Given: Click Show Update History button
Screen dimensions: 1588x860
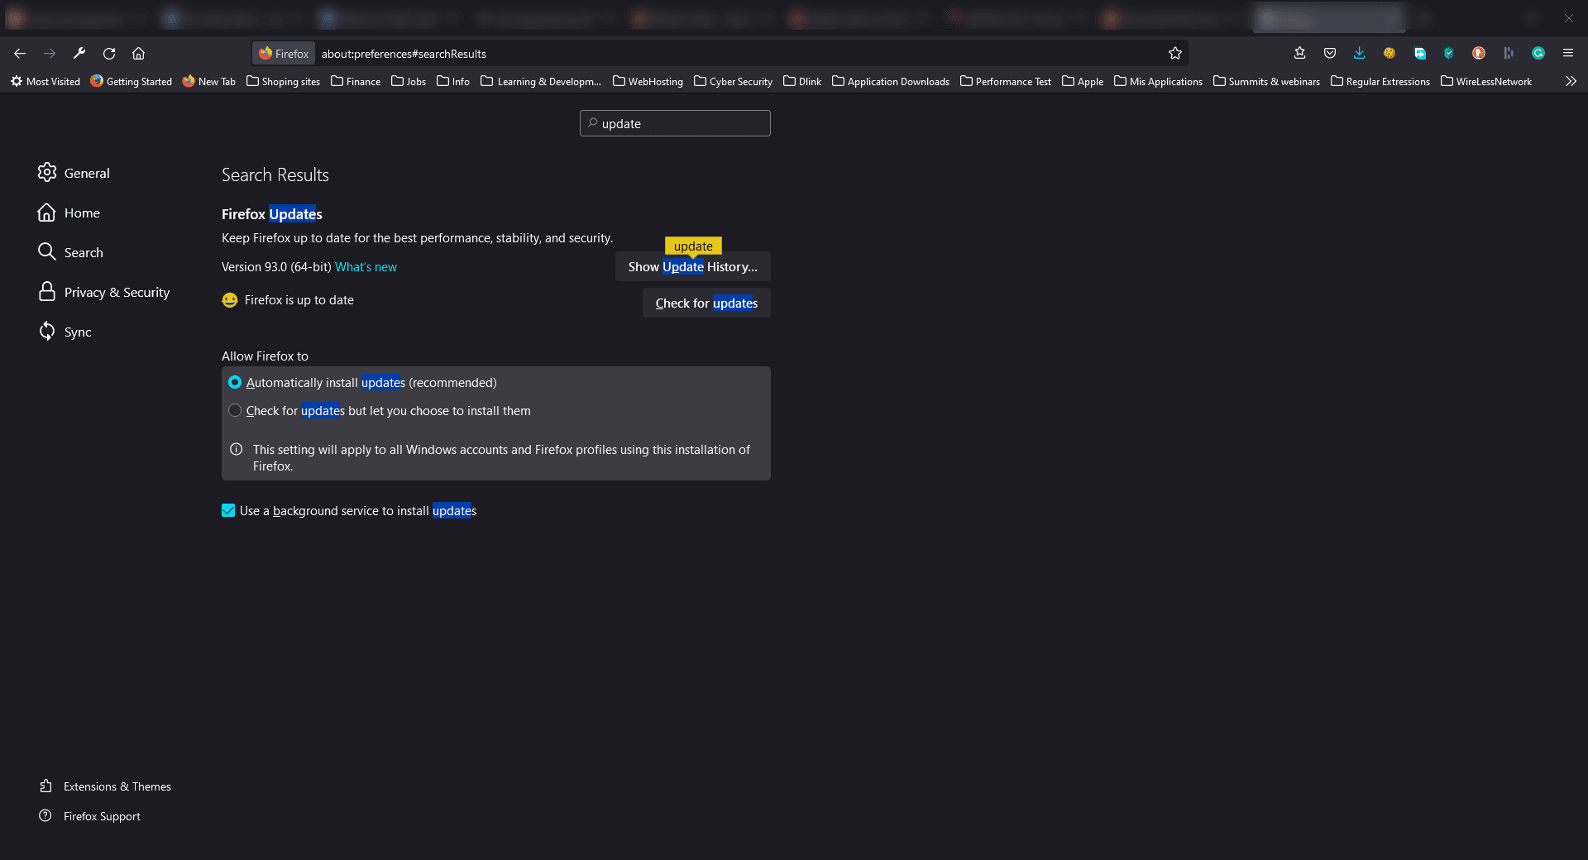Looking at the screenshot, I should click(693, 266).
